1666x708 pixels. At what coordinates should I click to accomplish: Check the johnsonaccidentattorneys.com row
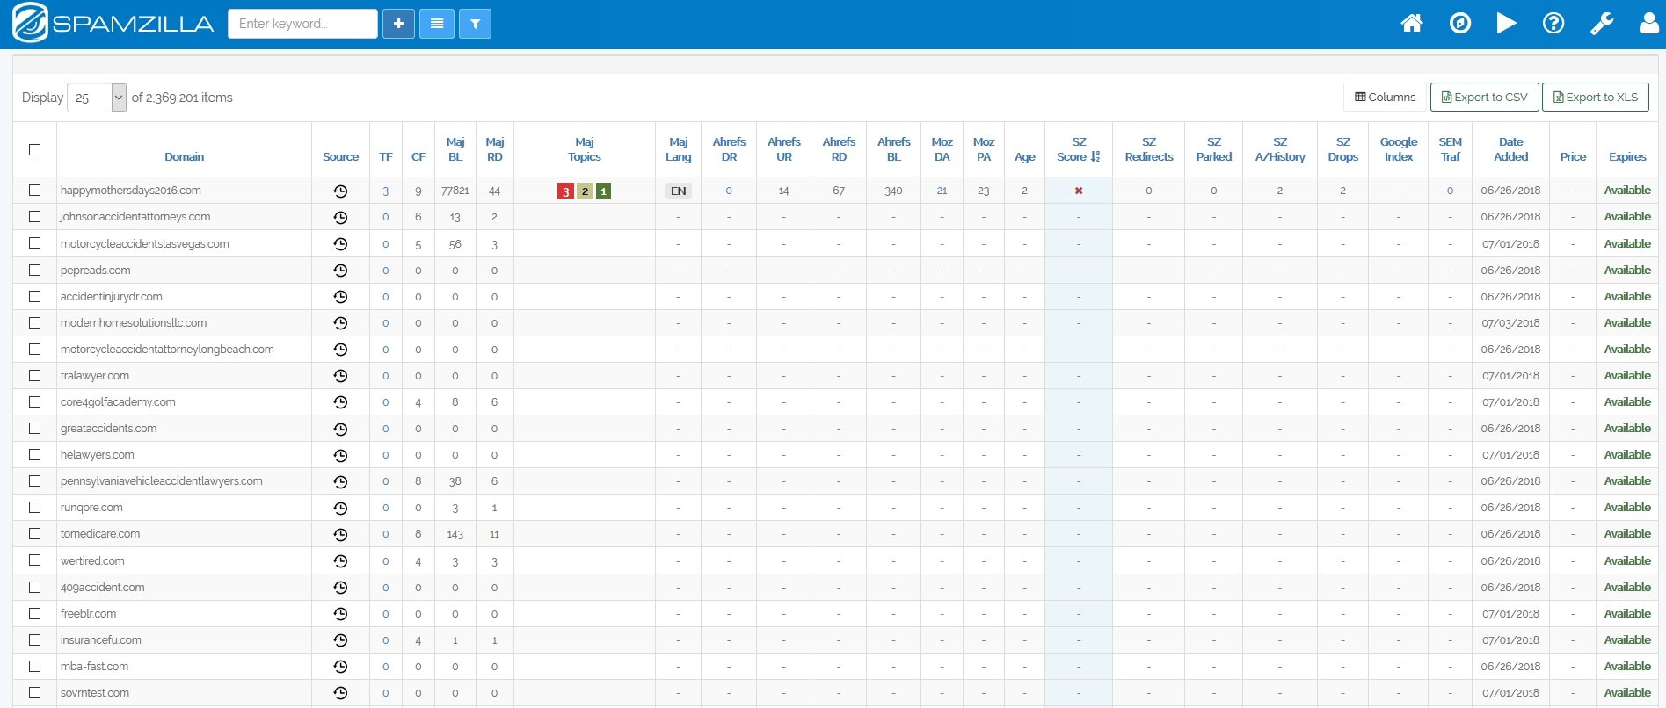point(35,216)
